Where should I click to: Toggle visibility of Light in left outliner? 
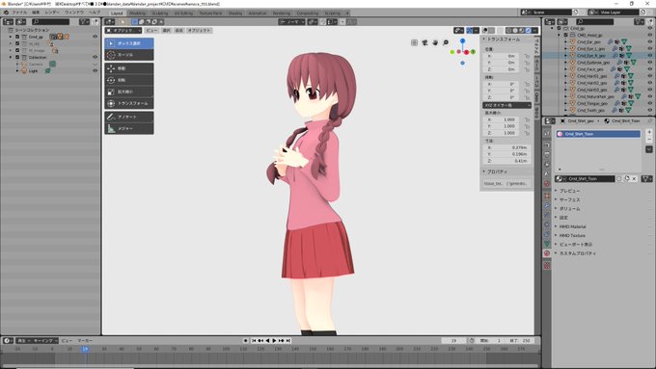coord(95,71)
